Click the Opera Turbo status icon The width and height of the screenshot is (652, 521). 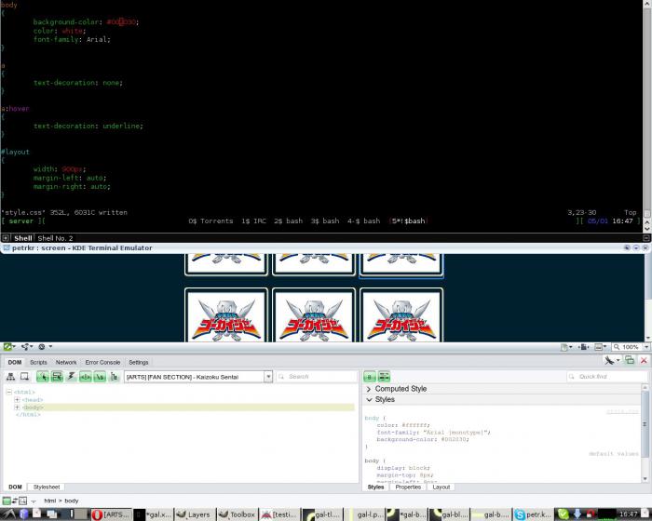[x=42, y=346]
